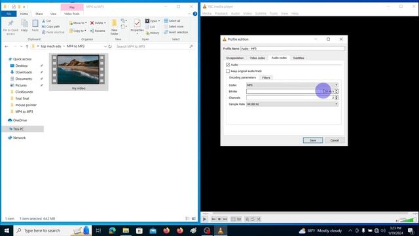Refresh the Explorer folder view
Image resolution: width=419 pixels, height=236 pixels.
point(110,47)
